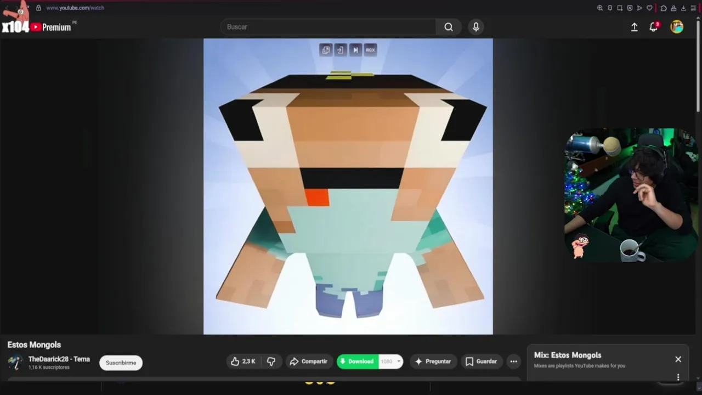Click the Compartir share button
This screenshot has width=702, height=395.
[x=309, y=362]
